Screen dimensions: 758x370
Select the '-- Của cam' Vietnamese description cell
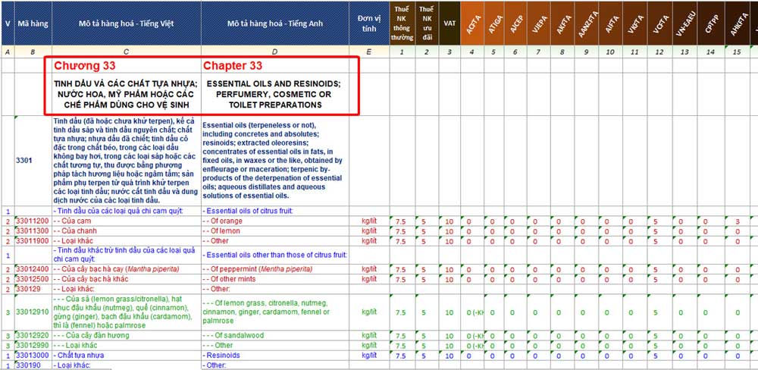tap(72, 221)
